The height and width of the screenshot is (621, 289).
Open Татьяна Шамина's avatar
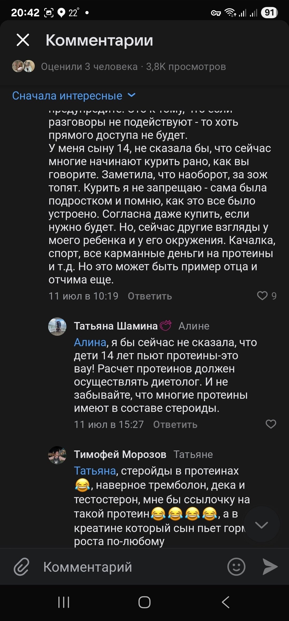coord(57,326)
